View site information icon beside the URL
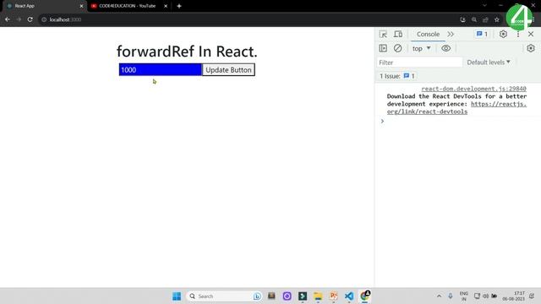This screenshot has height=304, width=541. click(44, 19)
